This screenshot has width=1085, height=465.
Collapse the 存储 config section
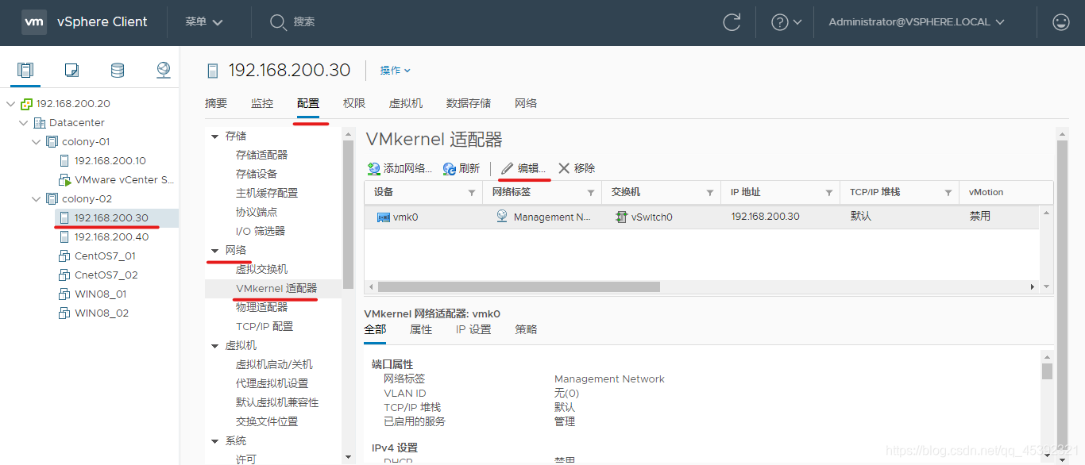(214, 136)
